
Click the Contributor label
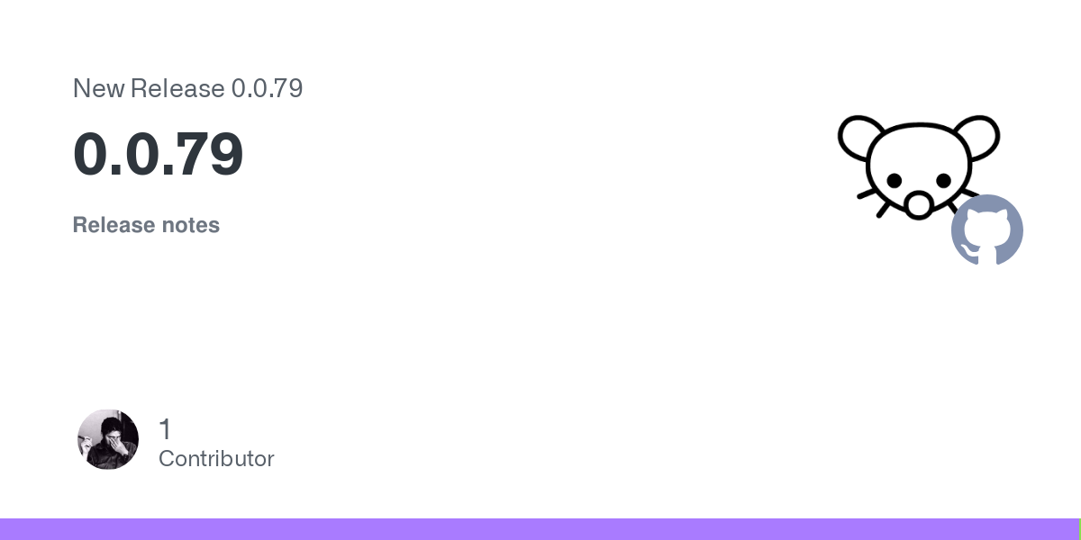[x=216, y=459]
